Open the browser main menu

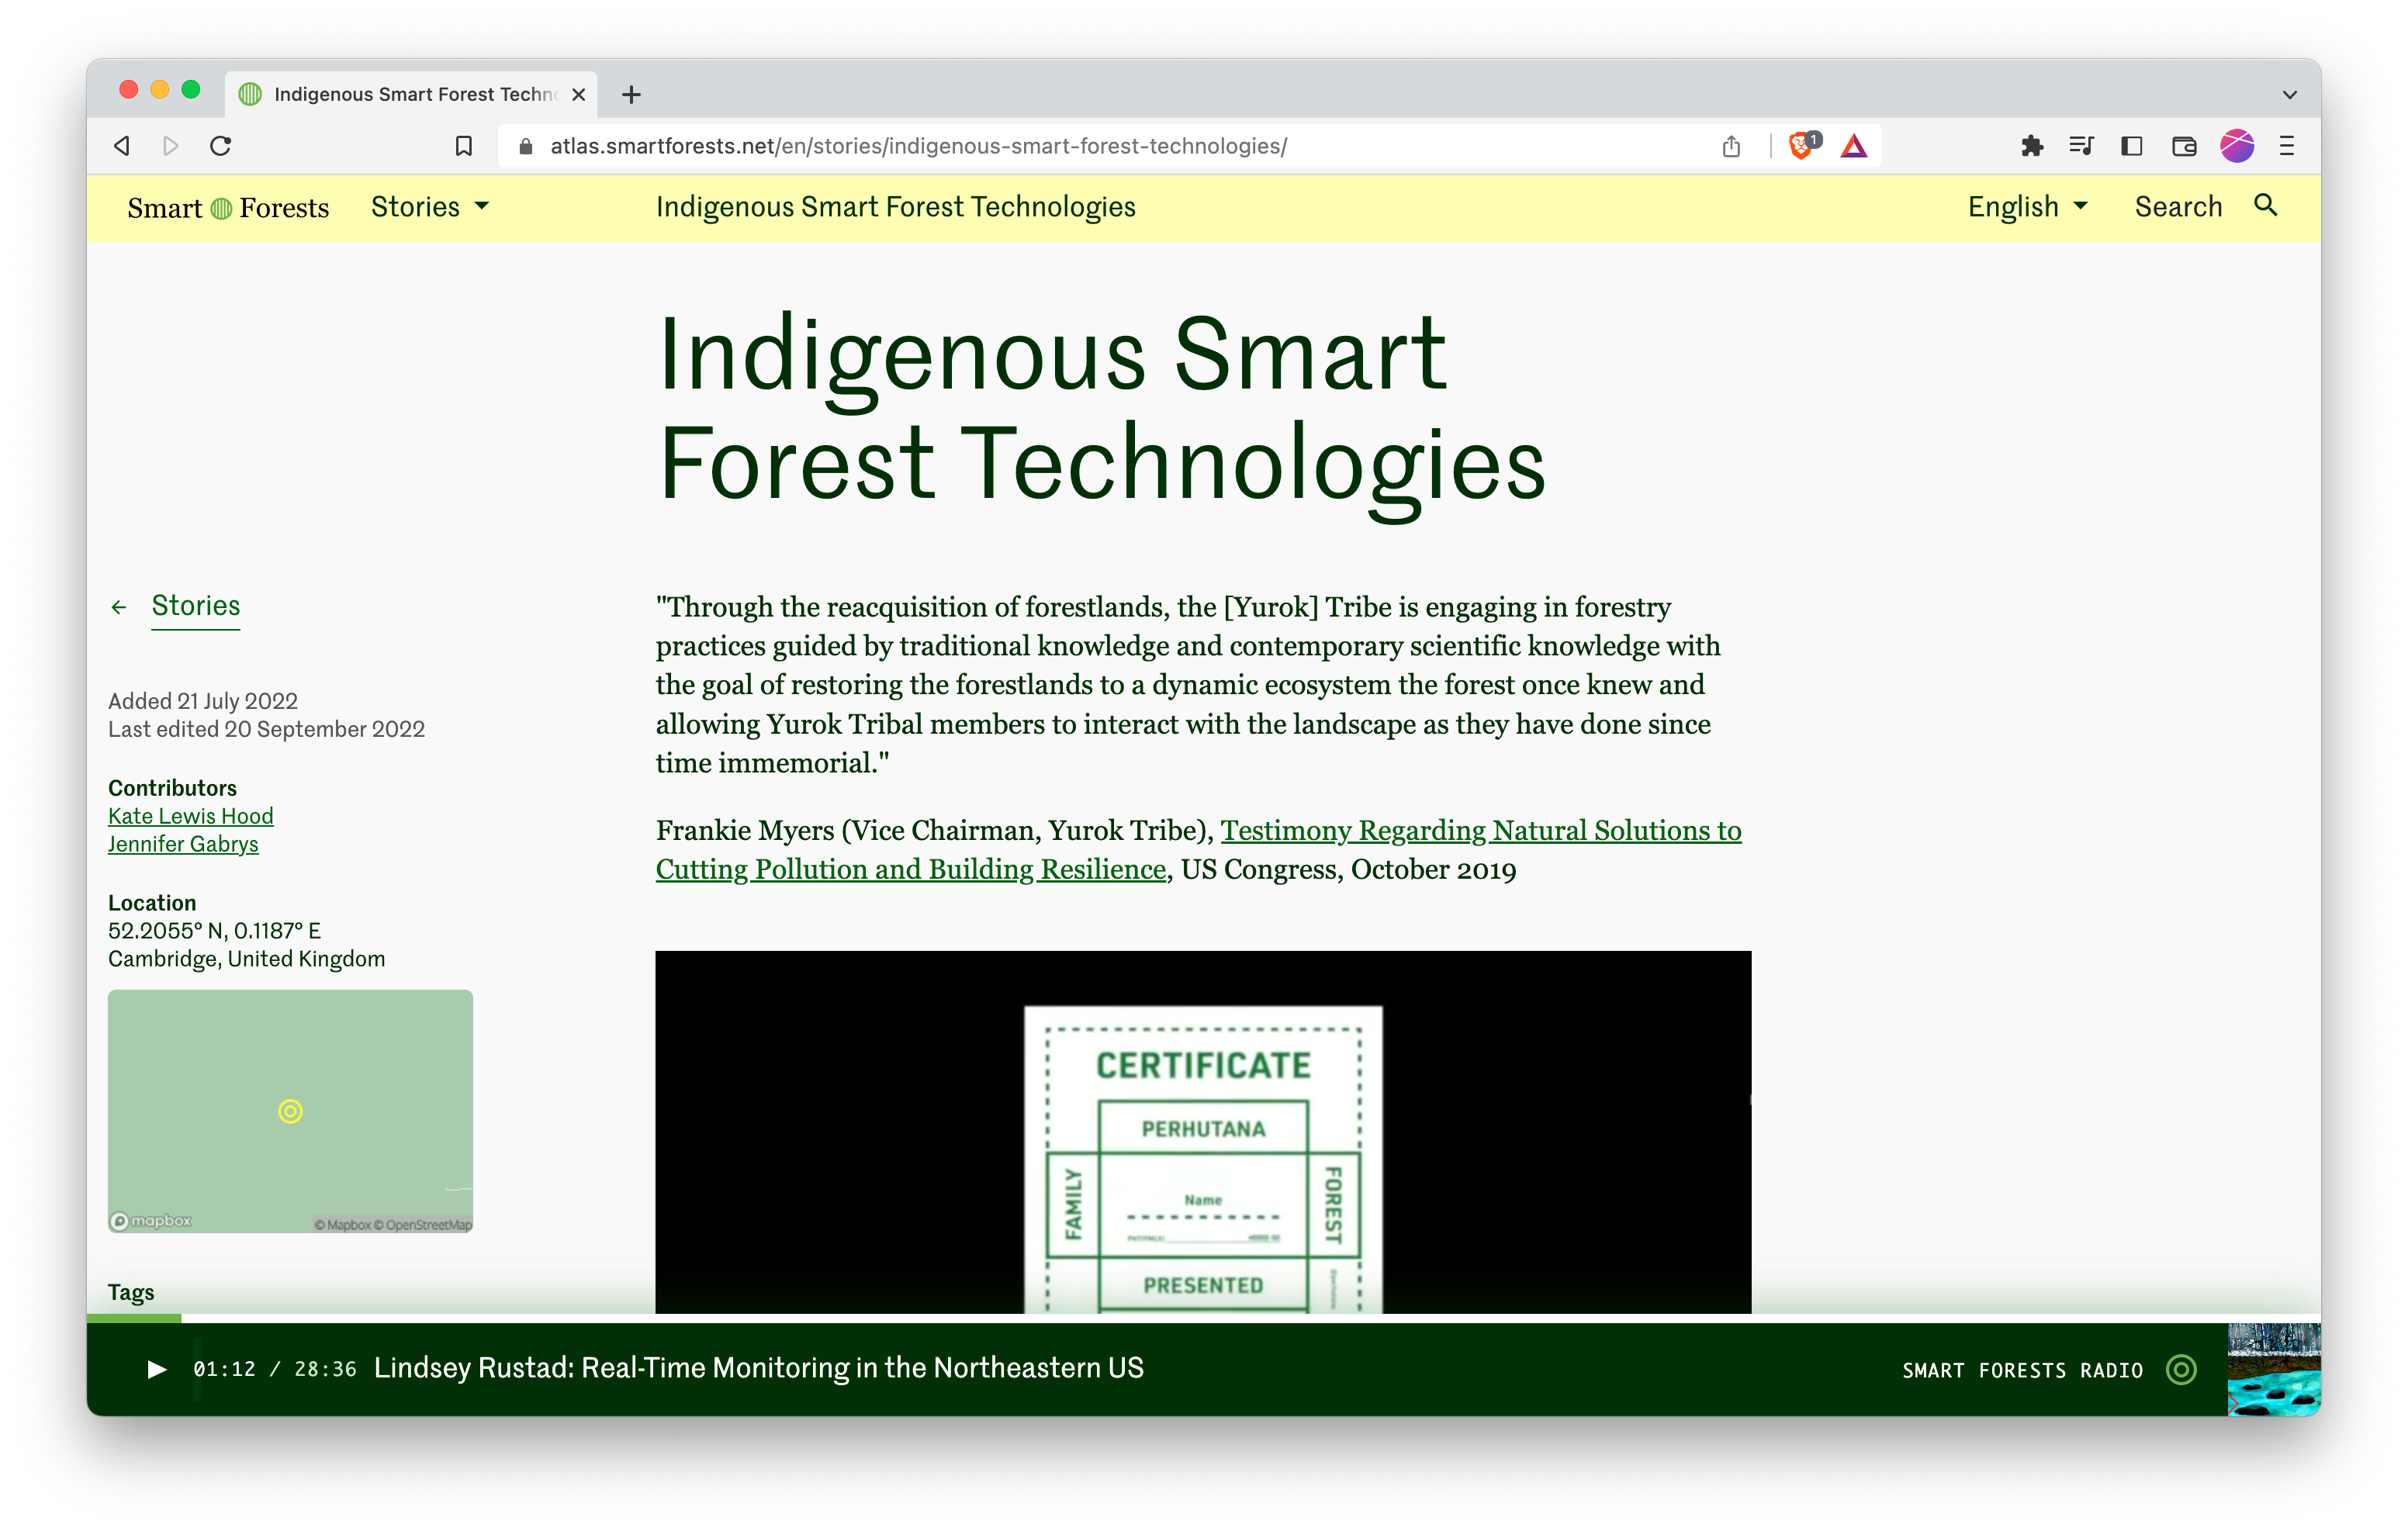tap(2286, 146)
